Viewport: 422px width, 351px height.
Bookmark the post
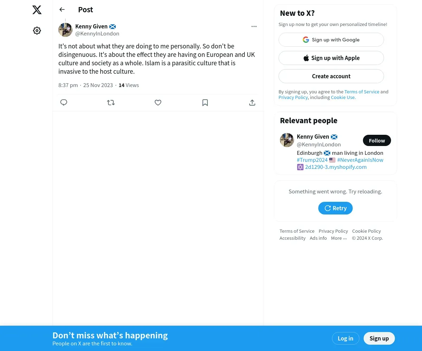pos(205,102)
